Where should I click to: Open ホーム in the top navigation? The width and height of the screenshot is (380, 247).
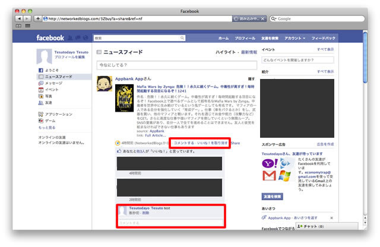223,38
